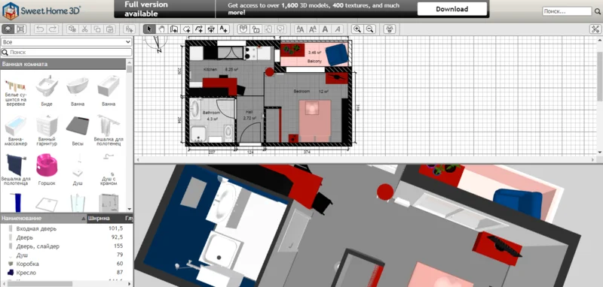Choose the create walls tool
The width and height of the screenshot is (603, 287).
point(174,29)
